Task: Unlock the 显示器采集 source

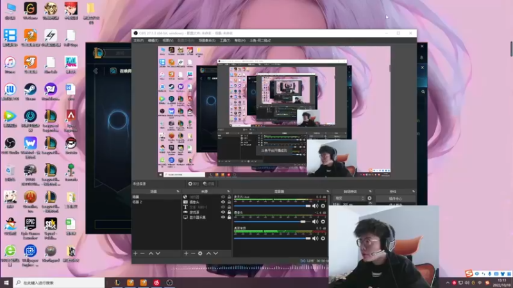Action: click(229, 217)
